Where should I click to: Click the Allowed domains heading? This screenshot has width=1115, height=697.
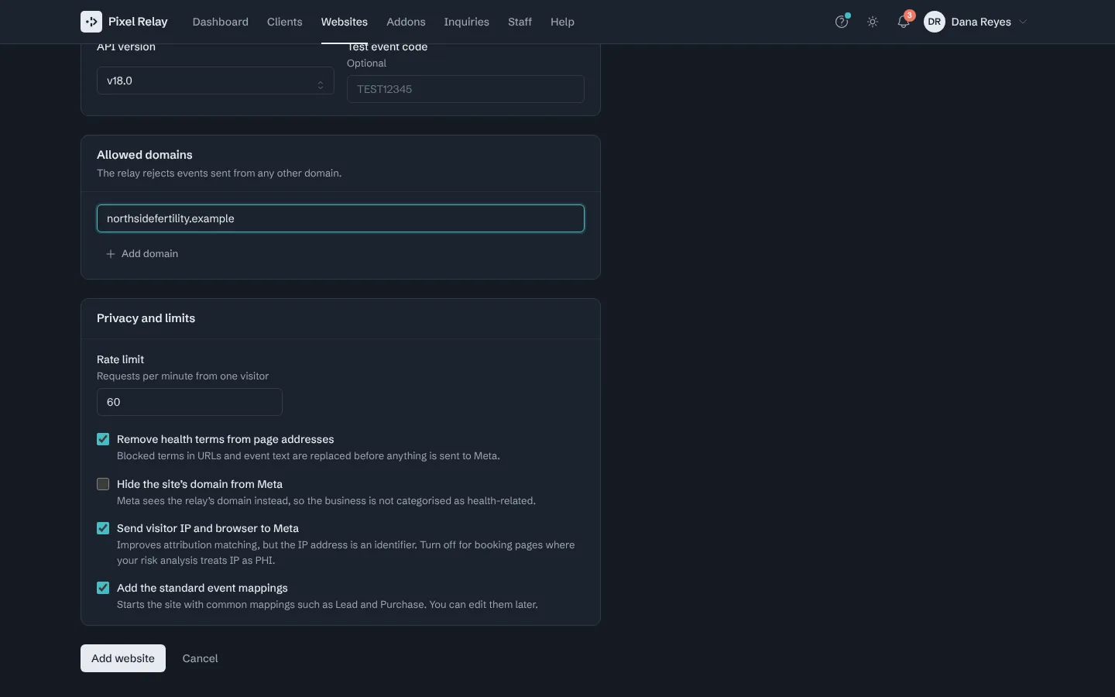click(145, 155)
